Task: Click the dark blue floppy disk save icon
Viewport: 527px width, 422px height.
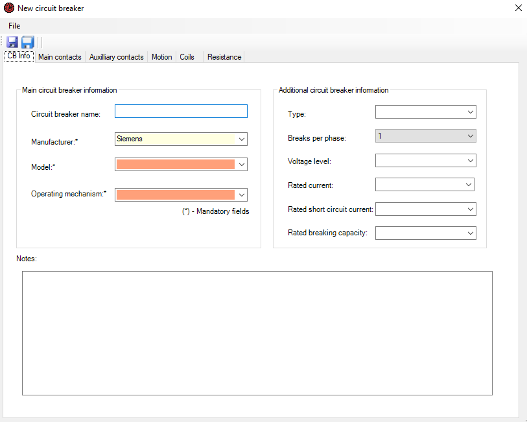Action: [12, 42]
